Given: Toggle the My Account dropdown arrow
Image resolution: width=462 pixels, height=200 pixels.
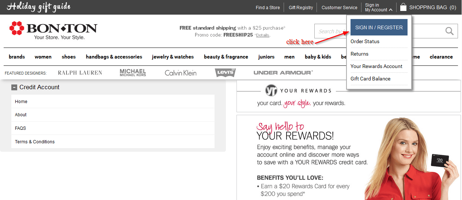Looking at the screenshot, I should coord(391,10).
